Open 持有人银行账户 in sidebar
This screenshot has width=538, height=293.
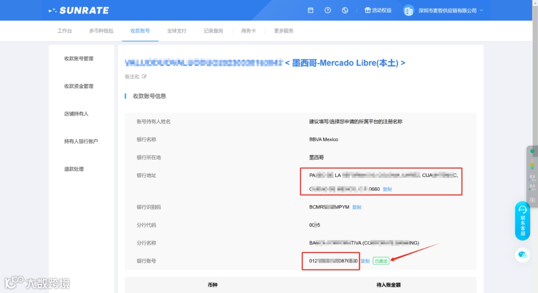(81, 142)
